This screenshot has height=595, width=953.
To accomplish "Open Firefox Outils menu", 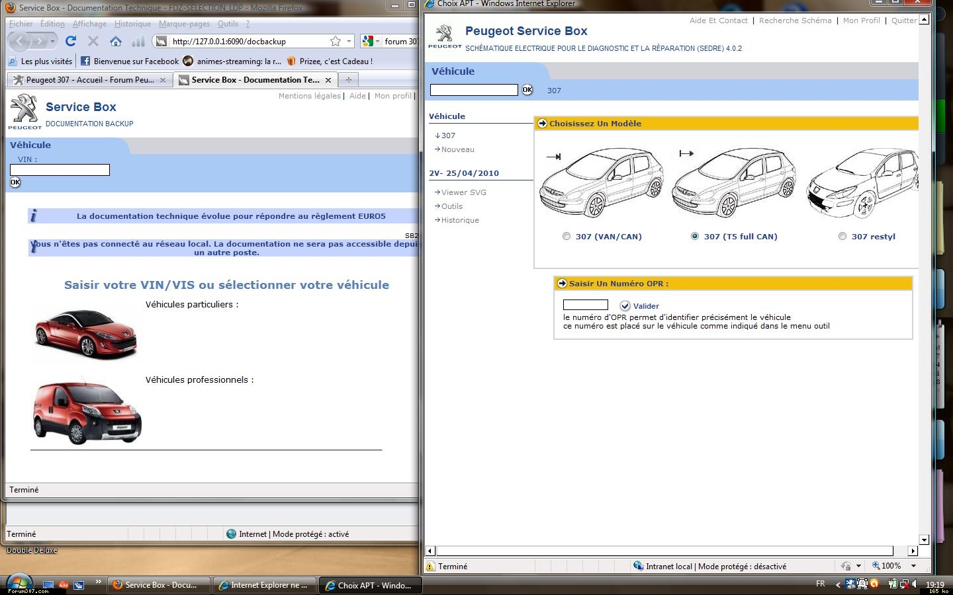I will [228, 24].
